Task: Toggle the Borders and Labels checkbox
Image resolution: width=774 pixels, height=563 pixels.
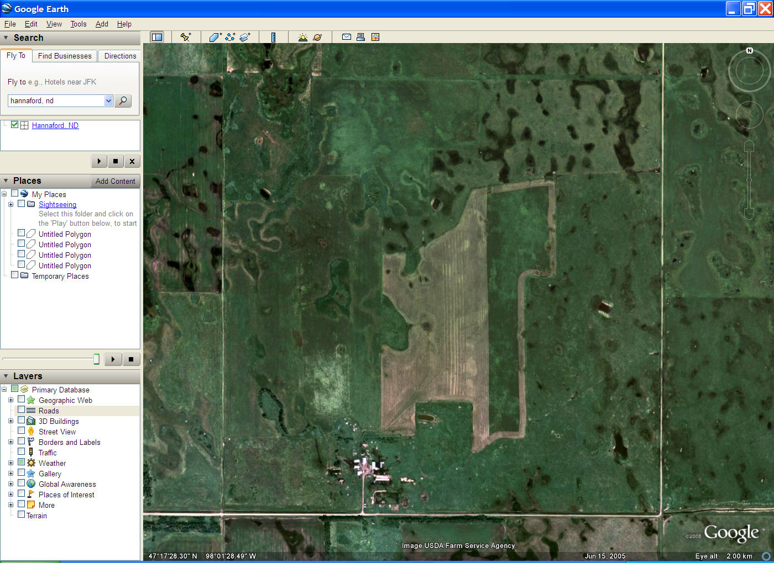Action: click(x=21, y=442)
